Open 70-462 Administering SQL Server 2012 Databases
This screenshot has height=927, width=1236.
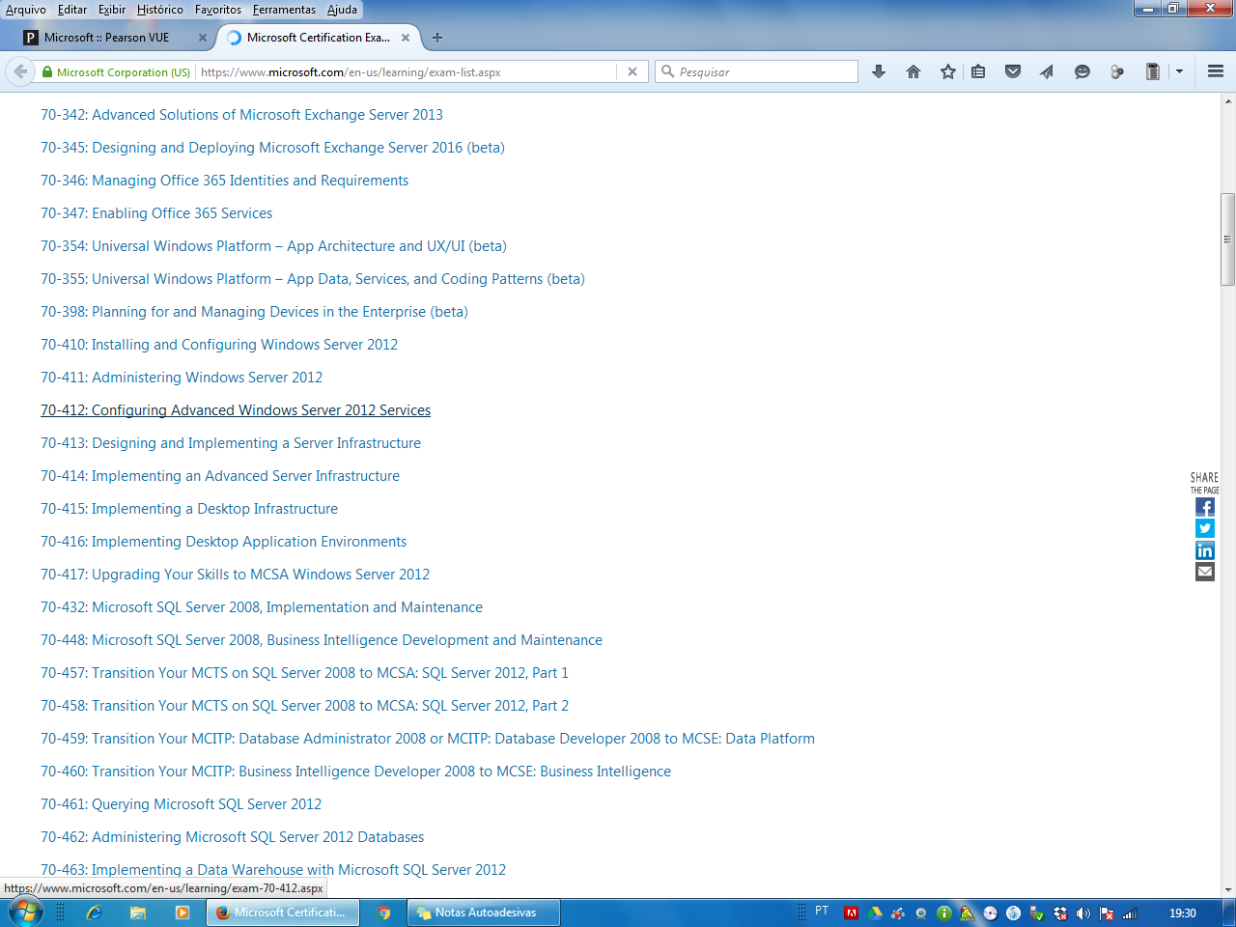tap(233, 837)
